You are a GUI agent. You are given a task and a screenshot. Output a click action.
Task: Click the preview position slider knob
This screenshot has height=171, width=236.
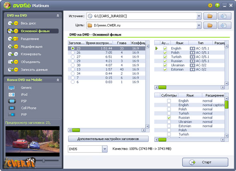44,160
